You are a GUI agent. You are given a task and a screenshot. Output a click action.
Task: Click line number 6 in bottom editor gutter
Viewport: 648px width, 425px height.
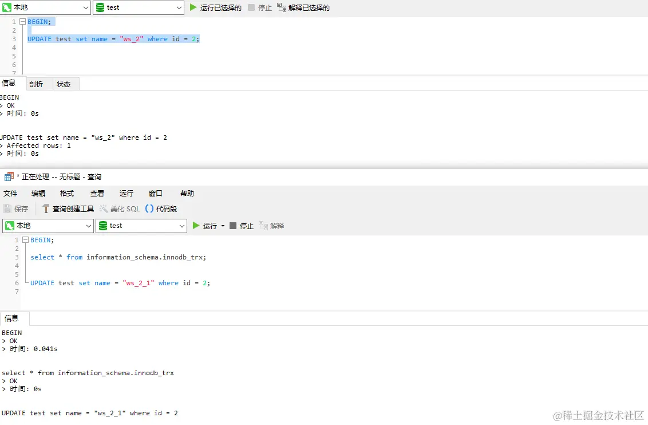point(17,283)
